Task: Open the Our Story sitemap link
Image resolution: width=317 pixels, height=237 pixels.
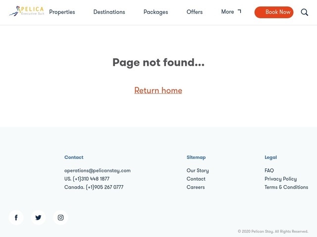Action: [x=198, y=170]
